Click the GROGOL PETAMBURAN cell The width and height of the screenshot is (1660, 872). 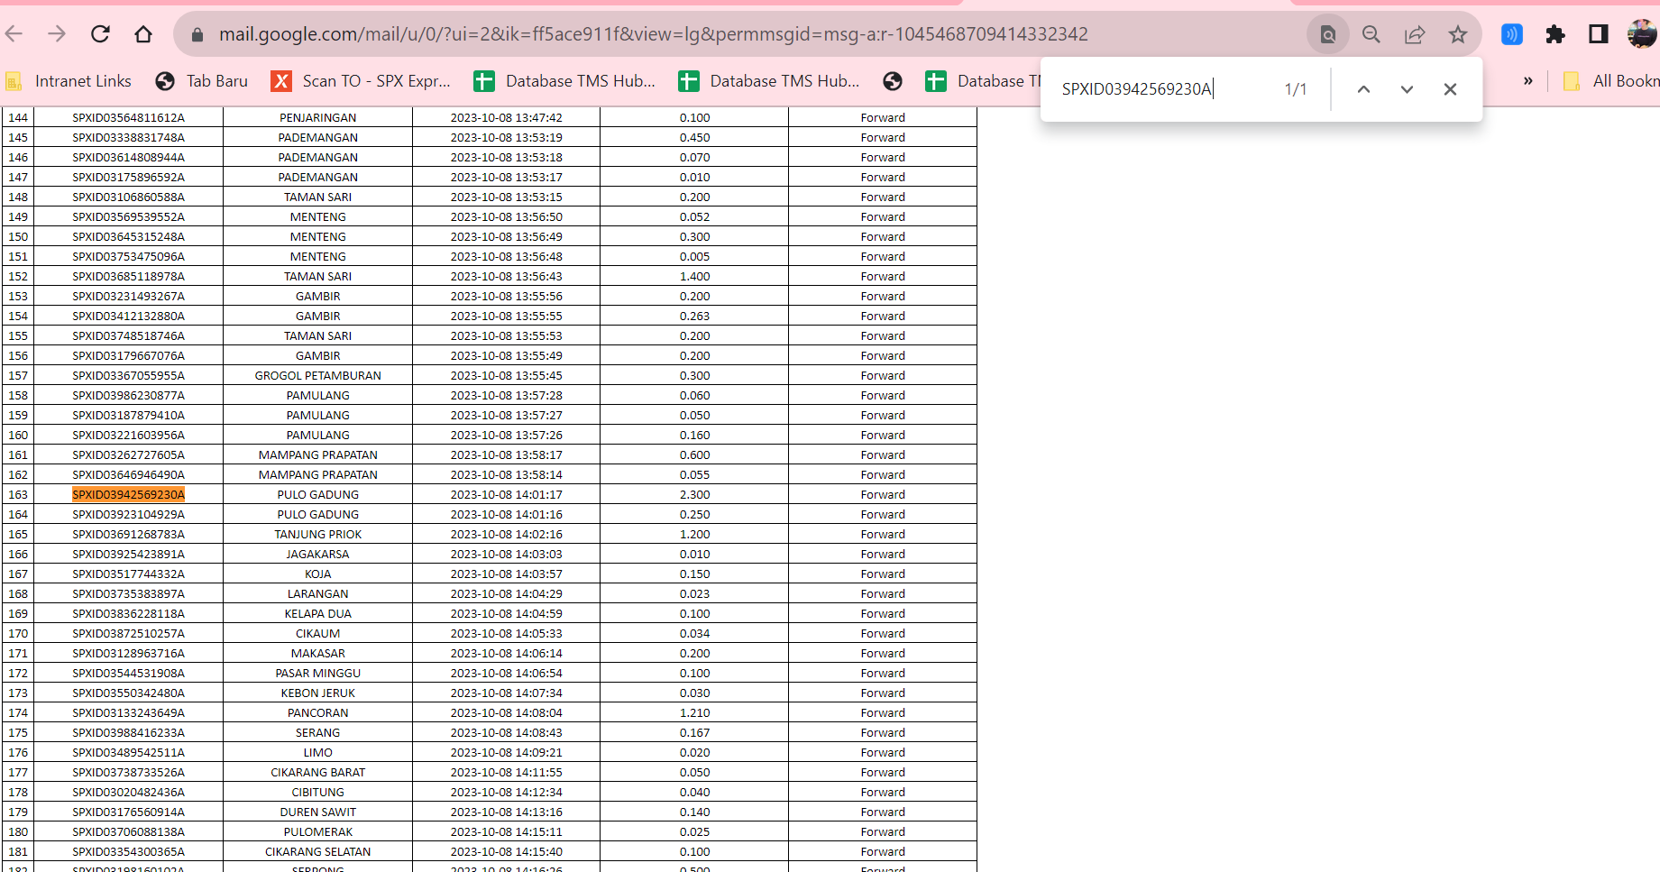pyautogui.click(x=318, y=375)
